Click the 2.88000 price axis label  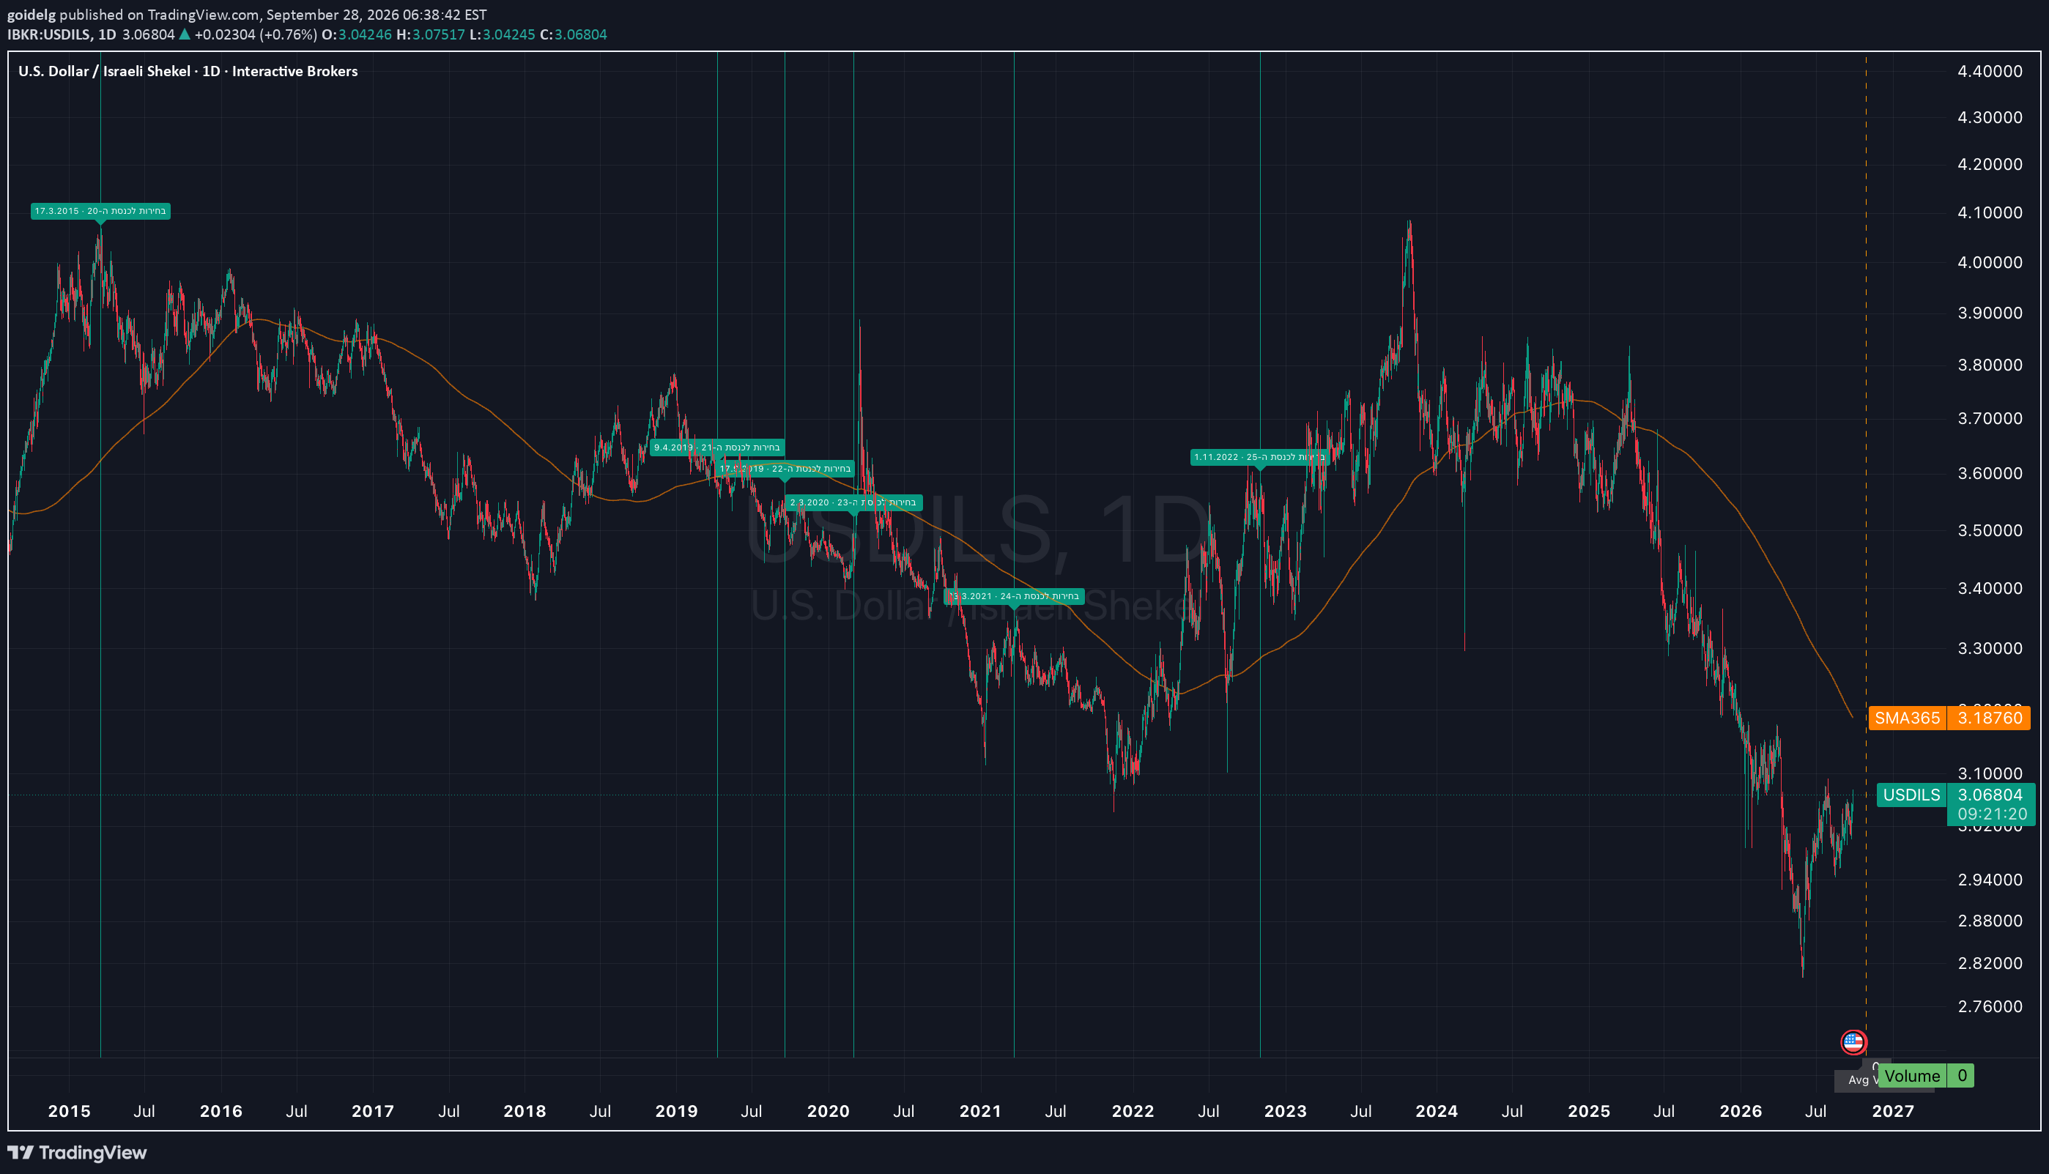[1990, 921]
